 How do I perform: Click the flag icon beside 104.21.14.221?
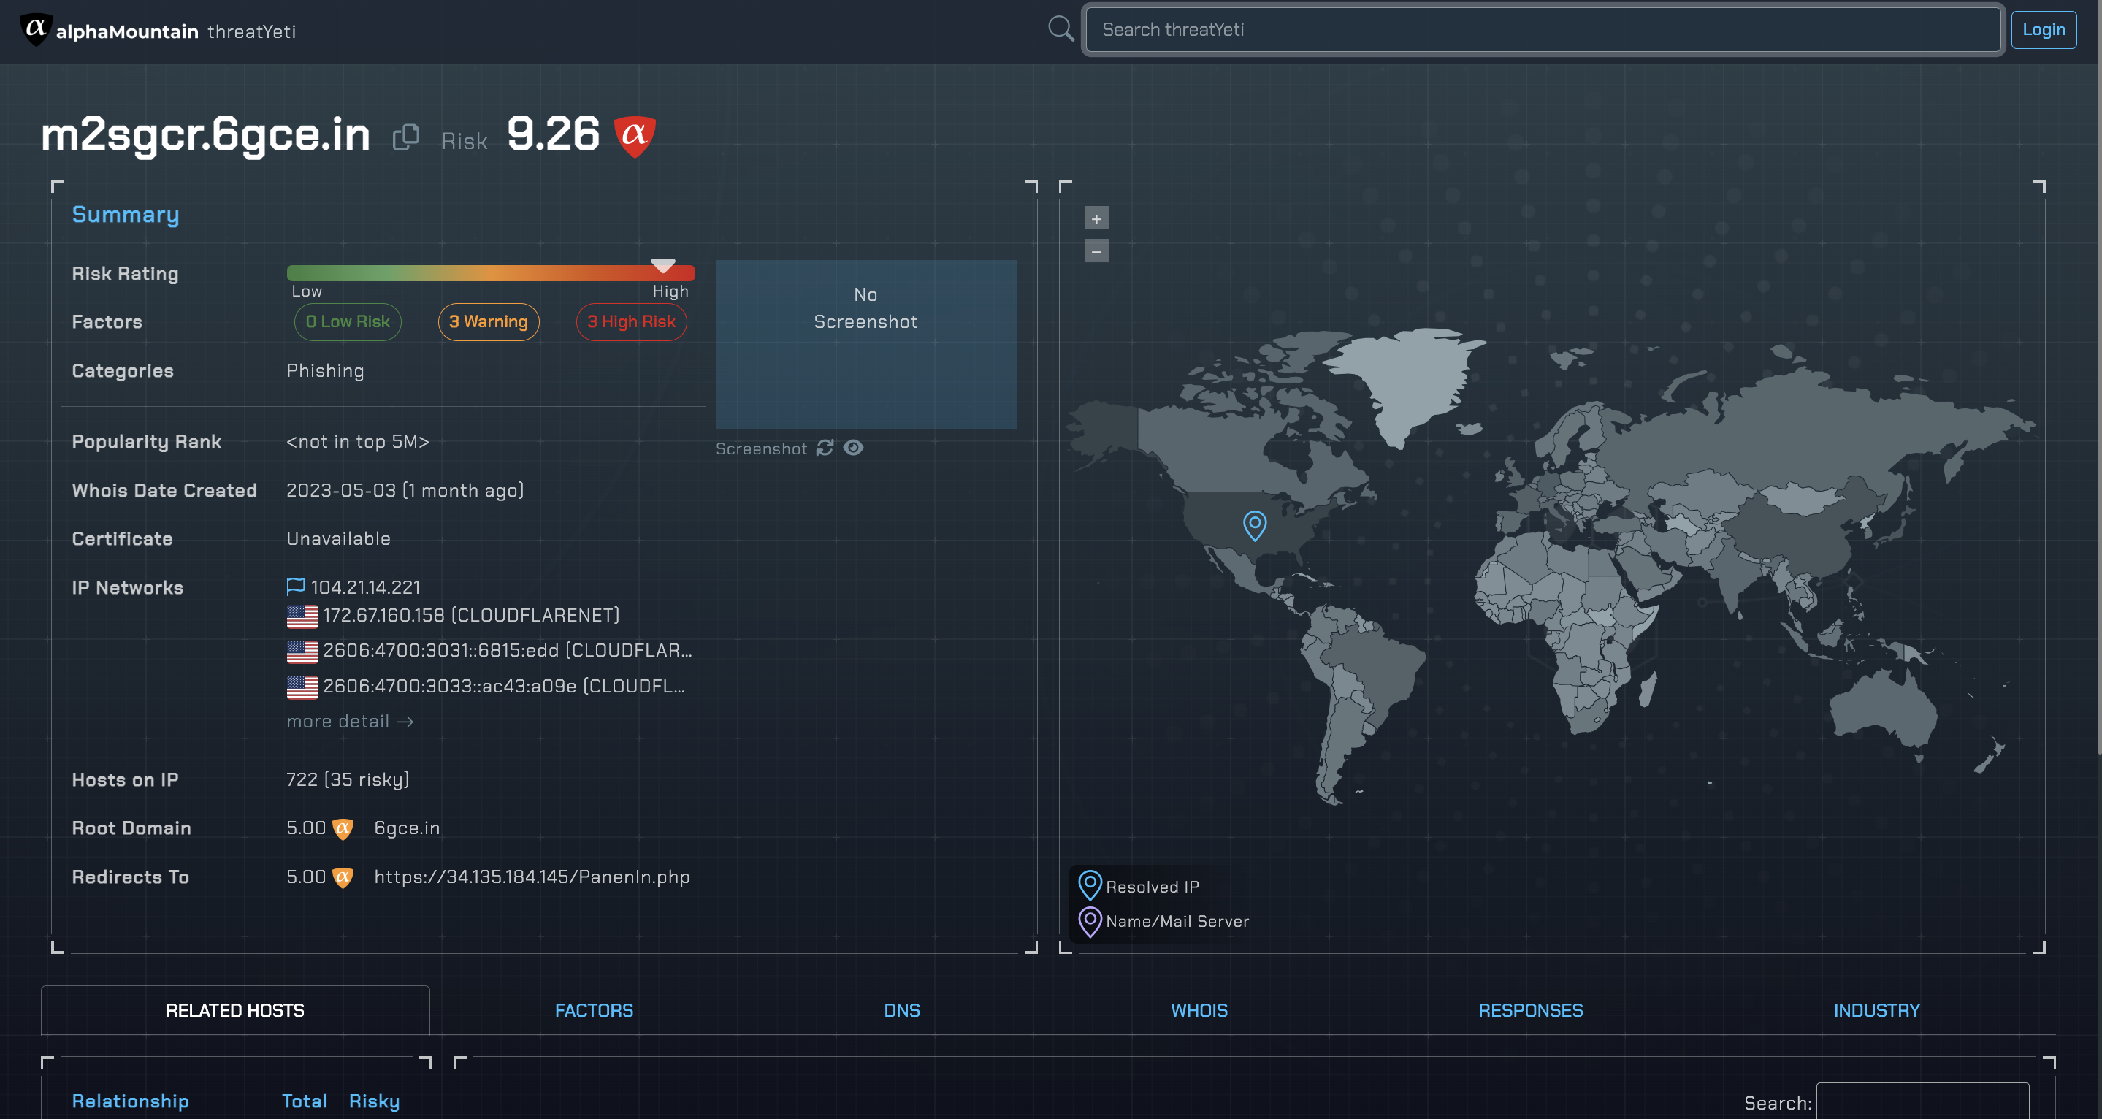[x=295, y=586]
